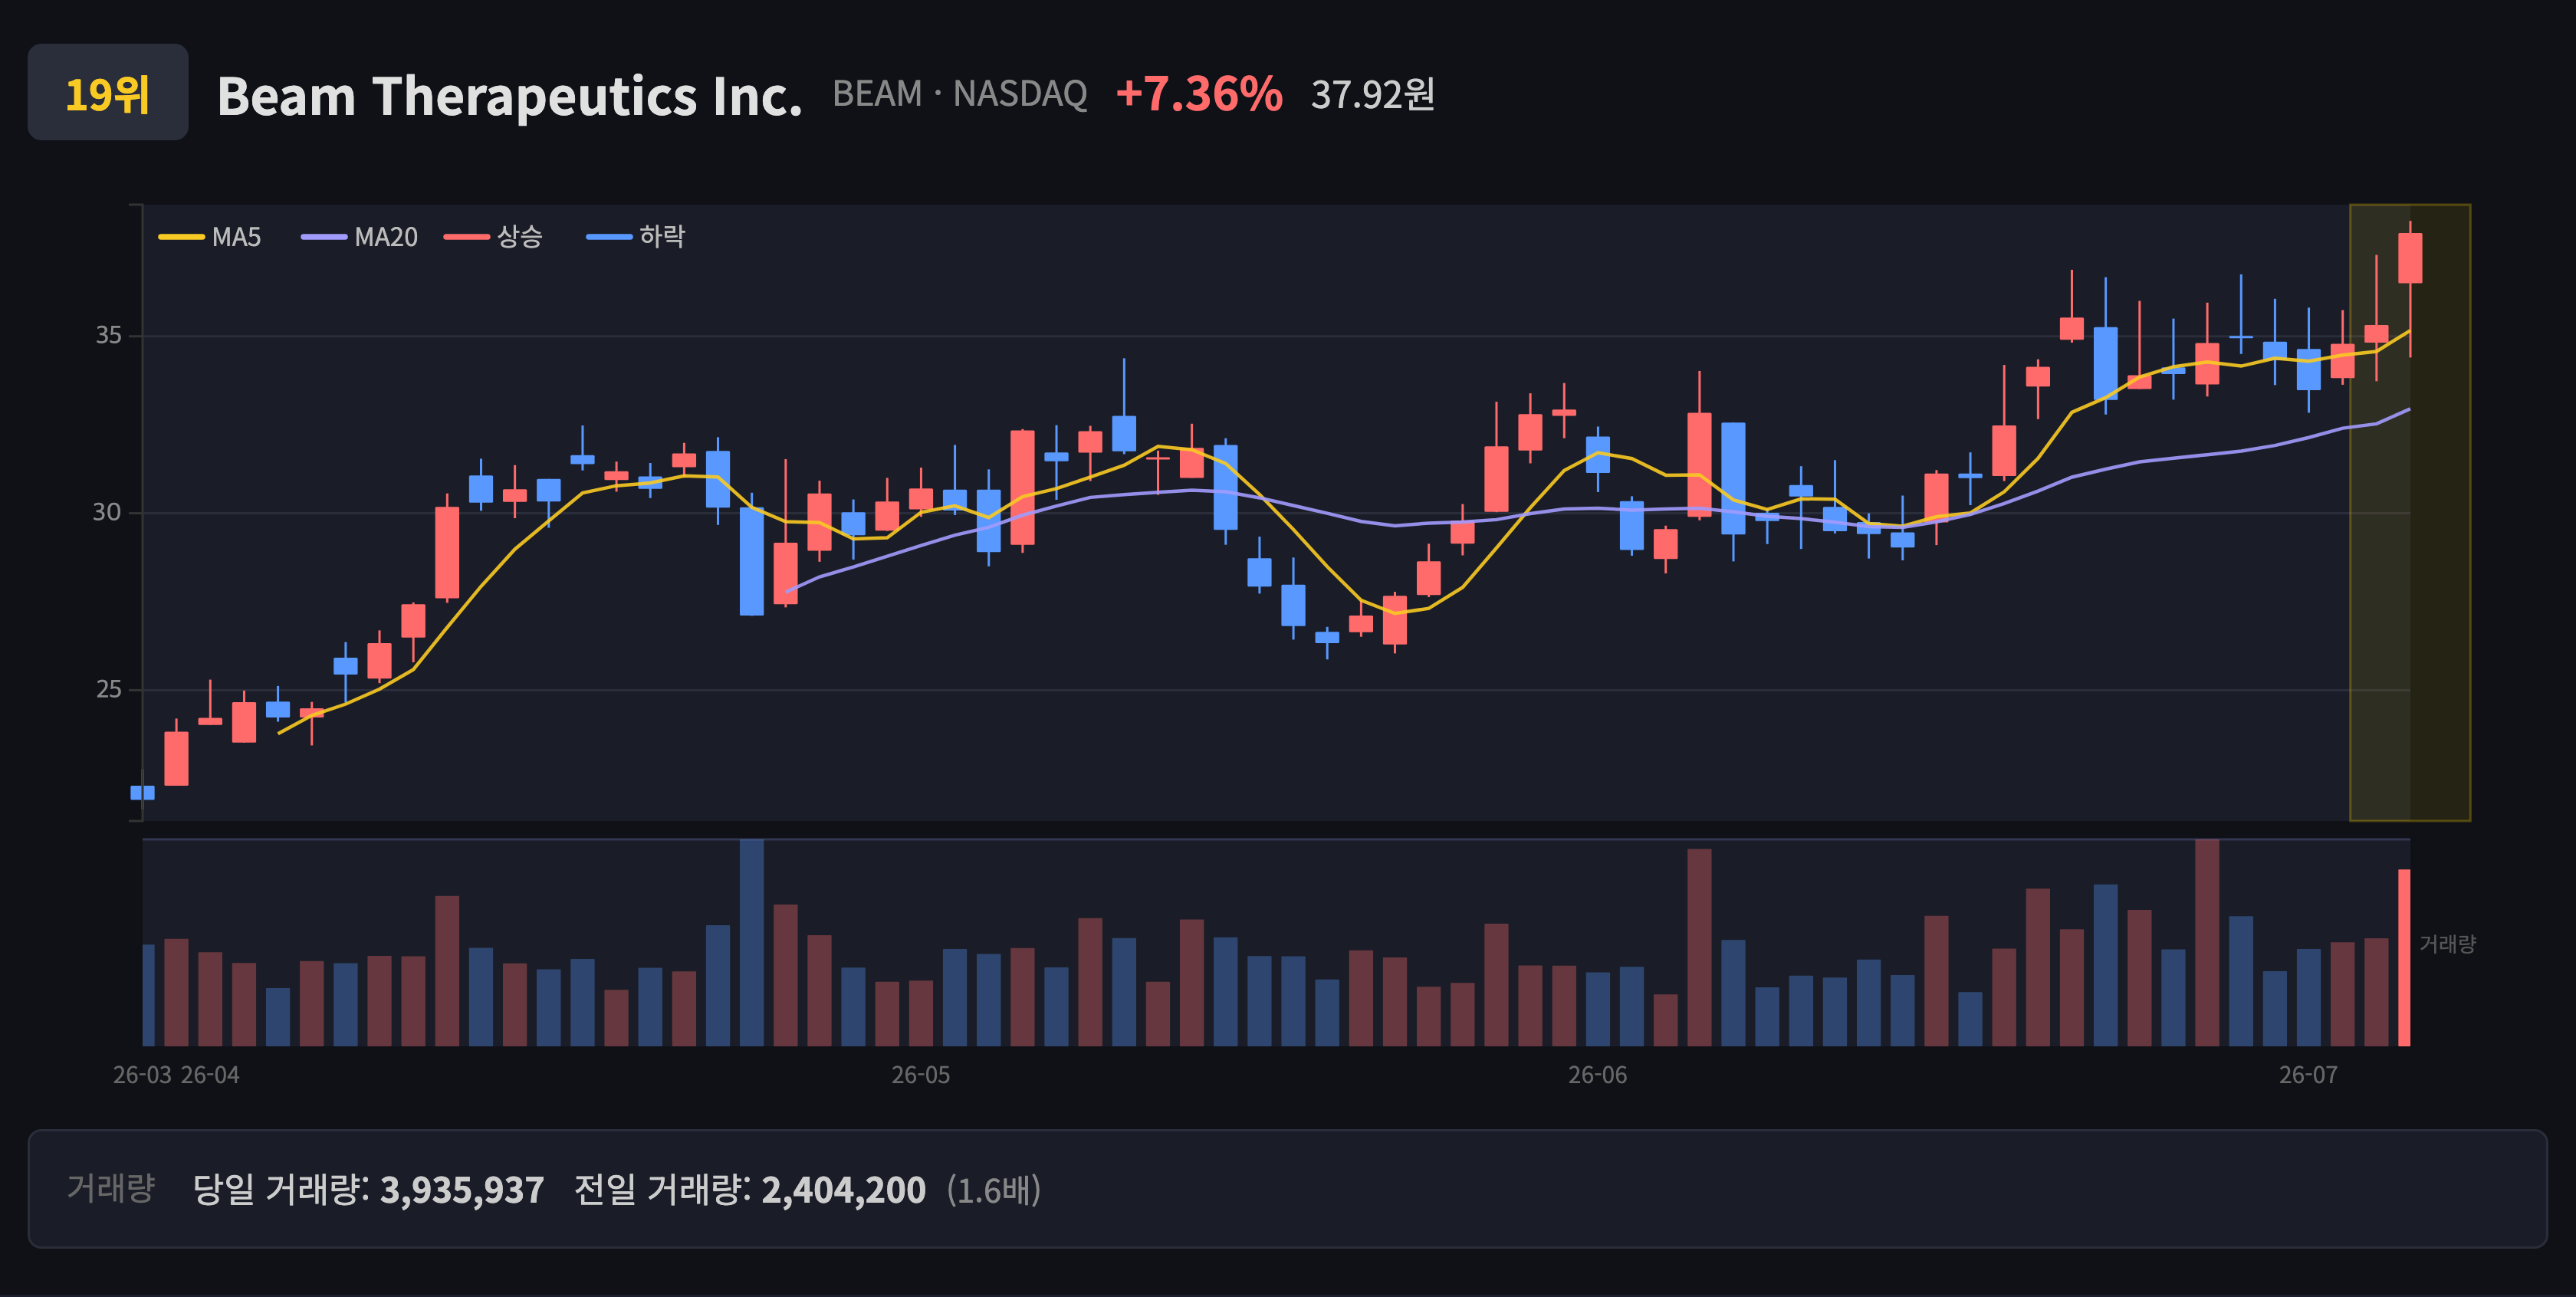This screenshot has width=2576, height=1297.
Task: Click the 26-03 date axis label
Action: (142, 1075)
